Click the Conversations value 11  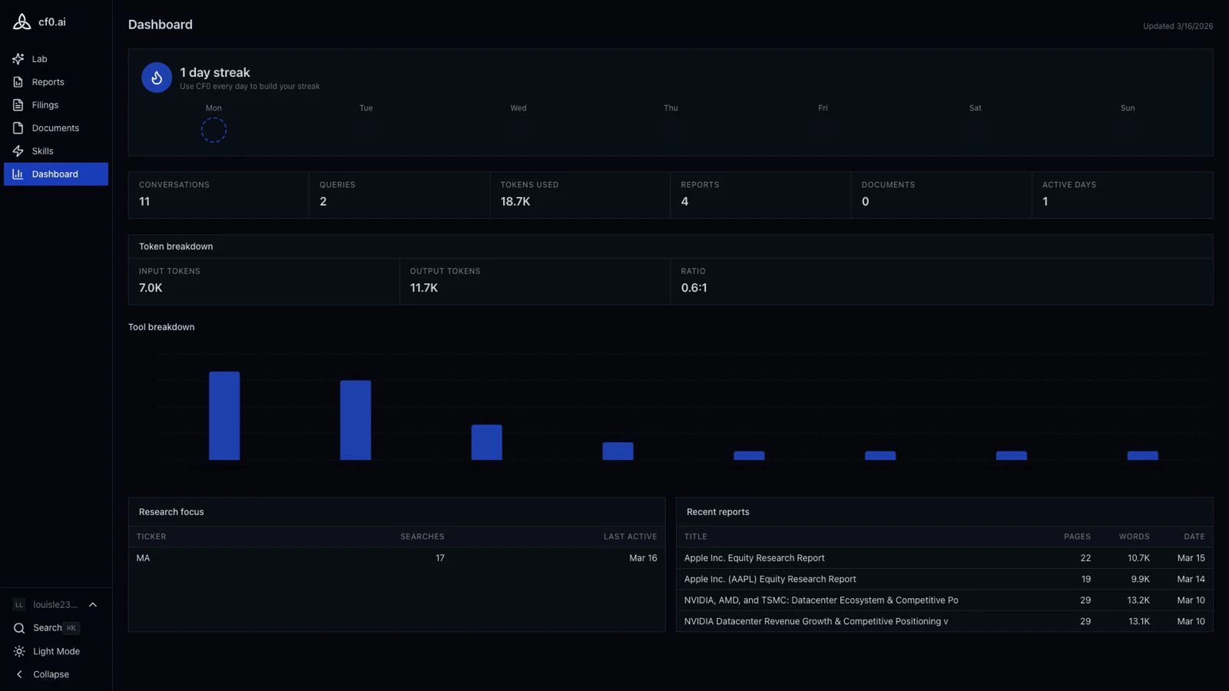(144, 202)
